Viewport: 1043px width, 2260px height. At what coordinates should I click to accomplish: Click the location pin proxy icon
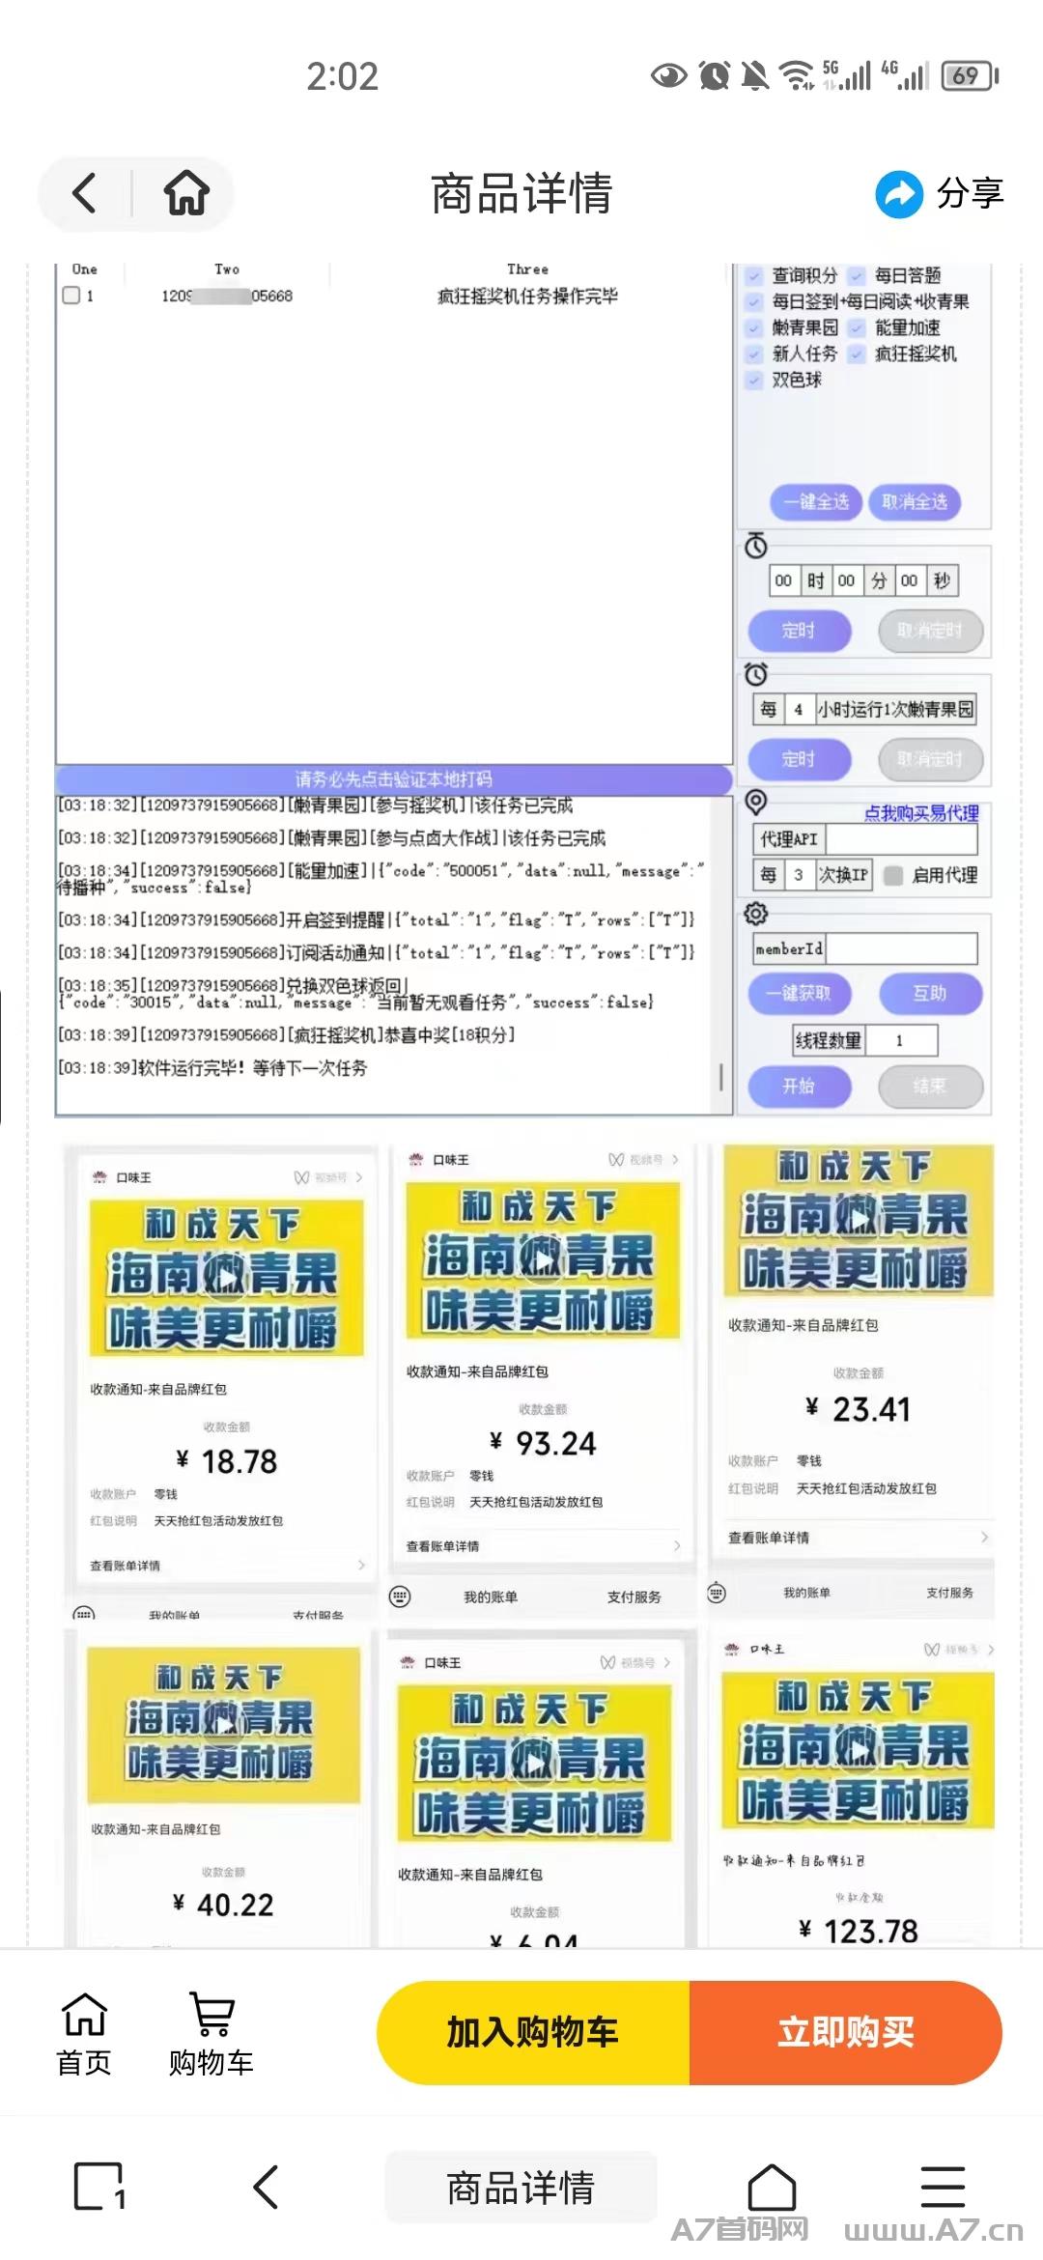coord(756,802)
